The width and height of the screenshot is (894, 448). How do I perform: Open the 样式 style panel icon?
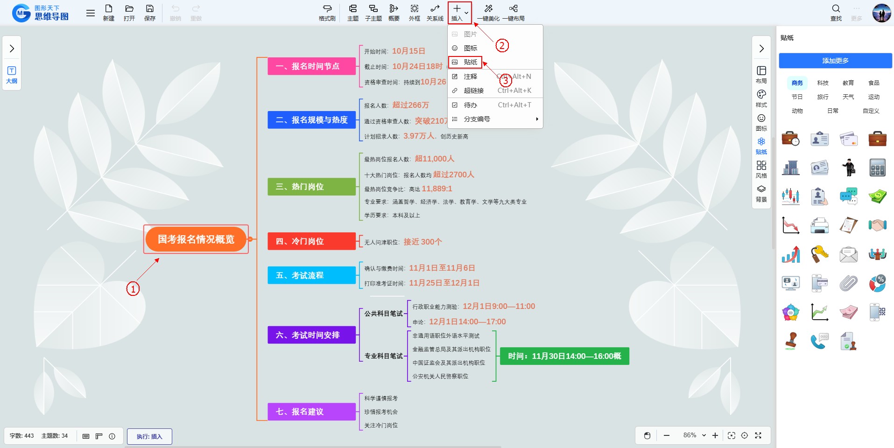761,98
